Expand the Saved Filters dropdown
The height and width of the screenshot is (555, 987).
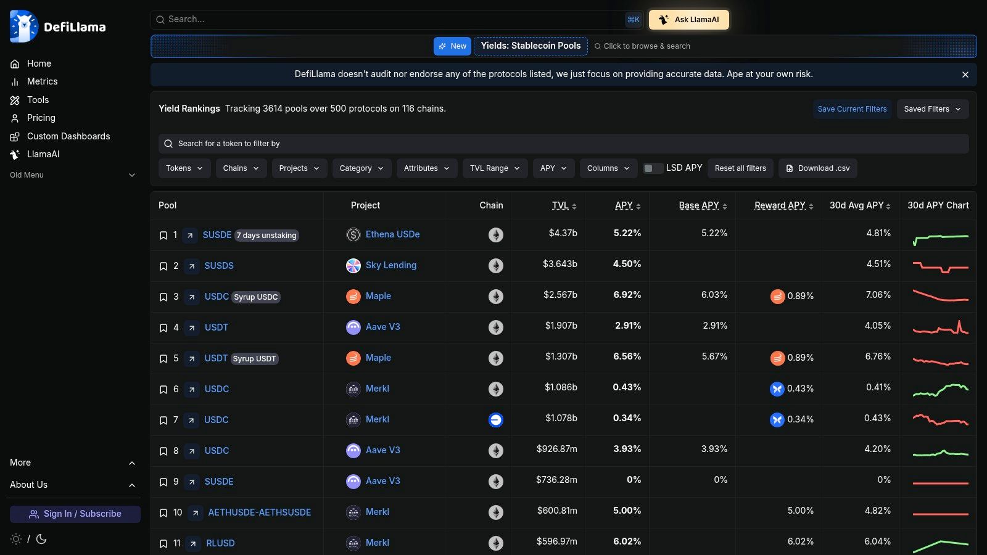(x=932, y=109)
